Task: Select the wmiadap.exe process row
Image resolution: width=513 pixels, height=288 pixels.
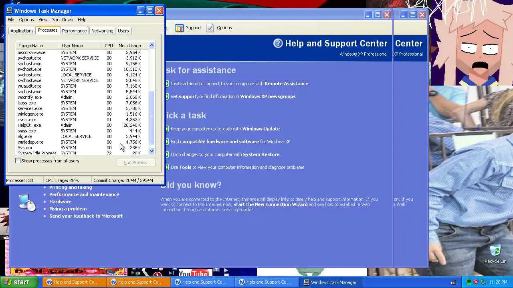Action: (x=82, y=142)
